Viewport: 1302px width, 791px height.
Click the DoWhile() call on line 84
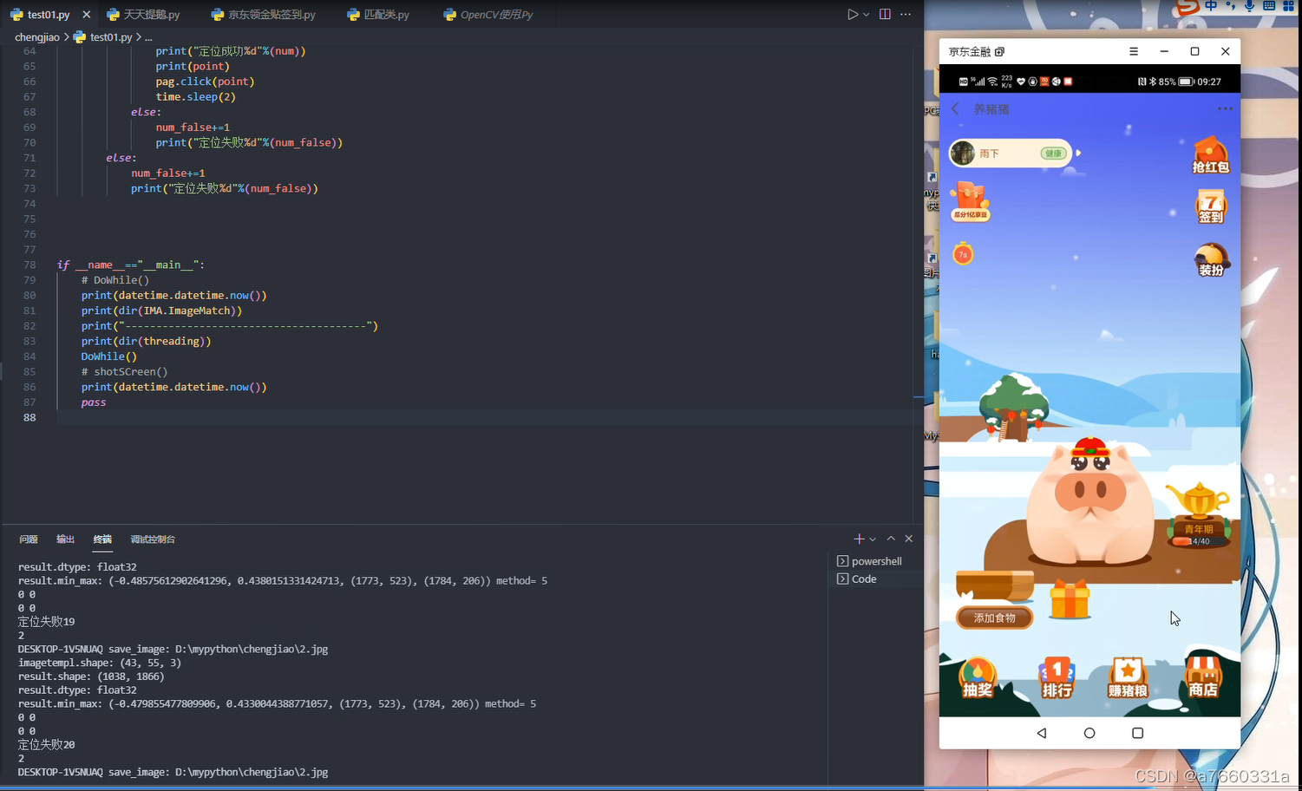tap(109, 356)
